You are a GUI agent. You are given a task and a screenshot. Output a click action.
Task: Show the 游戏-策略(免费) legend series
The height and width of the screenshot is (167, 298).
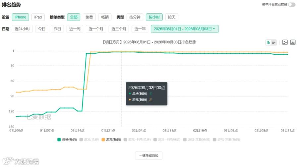(x=197, y=140)
